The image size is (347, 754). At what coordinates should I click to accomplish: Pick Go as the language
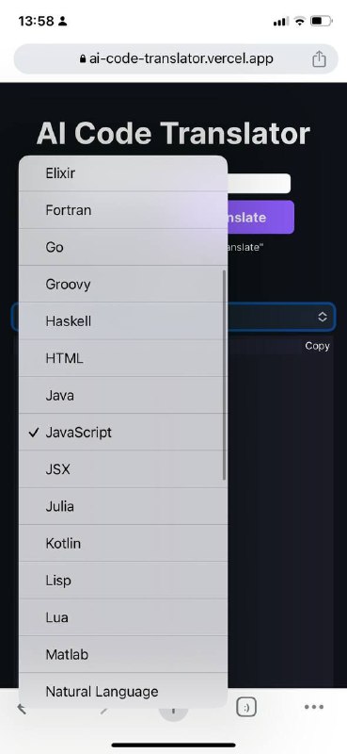click(123, 247)
